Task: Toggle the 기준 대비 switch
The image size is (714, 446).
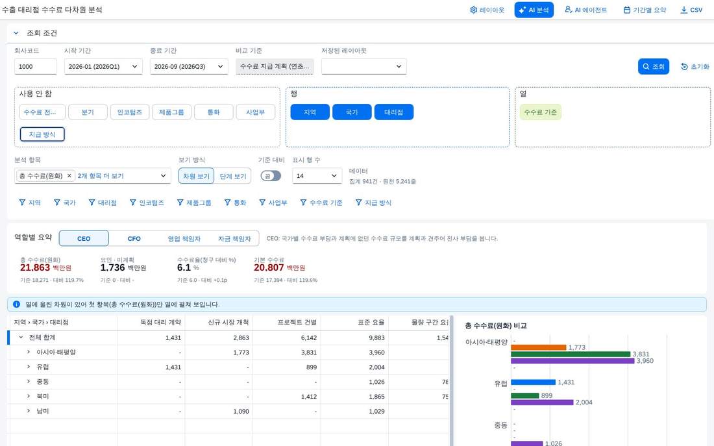Action: coord(271,176)
